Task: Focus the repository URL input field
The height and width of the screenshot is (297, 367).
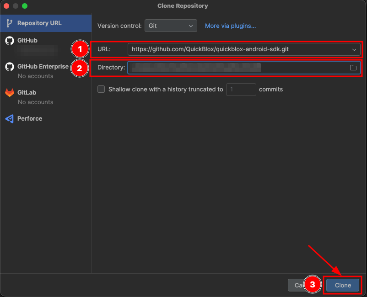Action: click(x=237, y=49)
